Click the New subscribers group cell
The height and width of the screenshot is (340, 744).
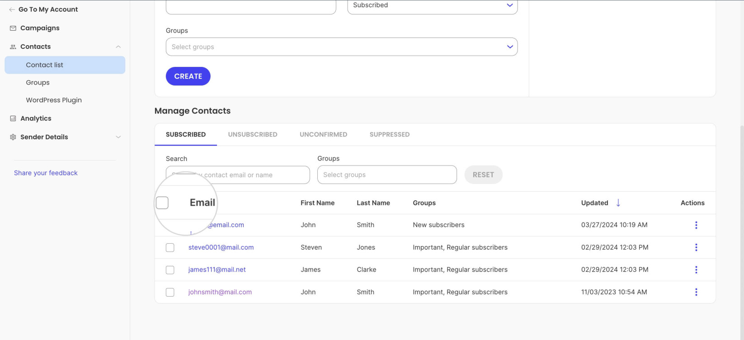pyautogui.click(x=438, y=225)
